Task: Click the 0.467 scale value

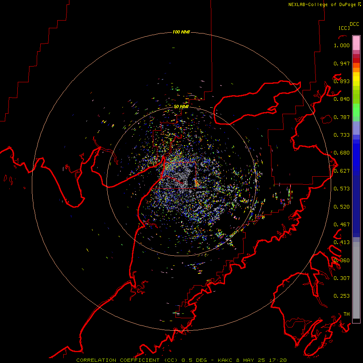Action: (342, 225)
